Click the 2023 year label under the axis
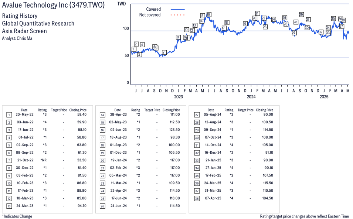Image resolution: width=353 pixels, height=219 pixels. 179,97
